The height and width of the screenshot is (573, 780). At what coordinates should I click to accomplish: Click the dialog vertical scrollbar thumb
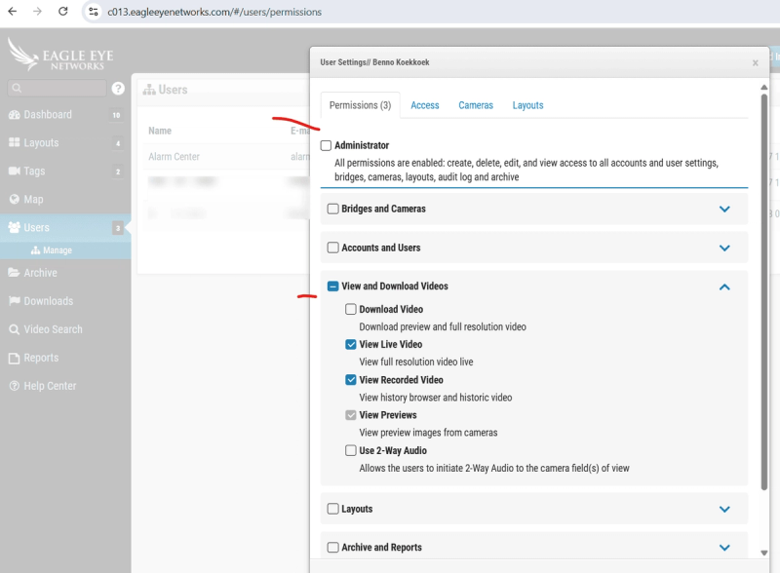[764, 291]
